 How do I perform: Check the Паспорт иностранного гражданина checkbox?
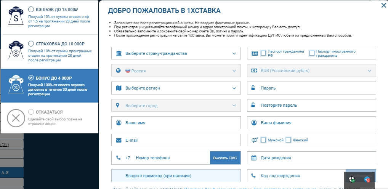pos(312,53)
